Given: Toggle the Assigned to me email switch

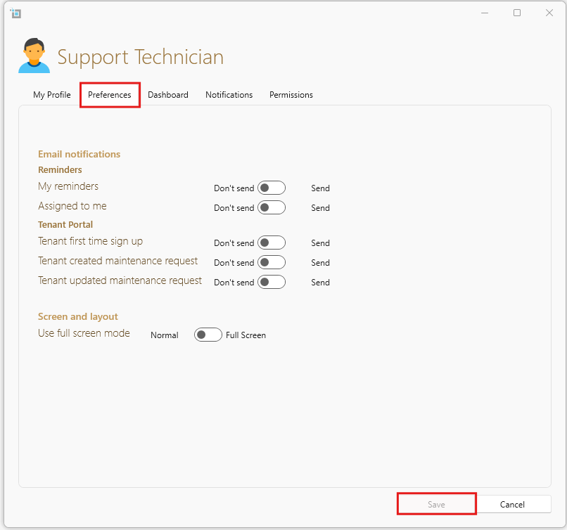Looking at the screenshot, I should pos(272,207).
